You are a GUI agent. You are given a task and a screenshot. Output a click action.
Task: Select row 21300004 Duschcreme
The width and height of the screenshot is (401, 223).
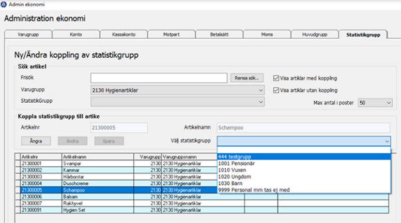[116, 183]
